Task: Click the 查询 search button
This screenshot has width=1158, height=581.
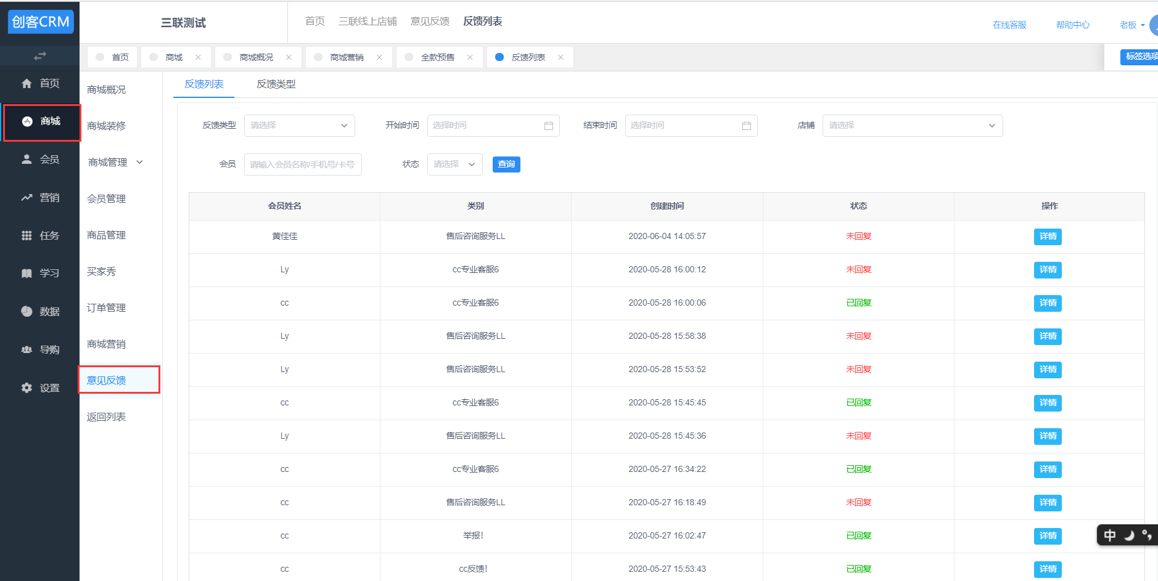Action: coord(506,165)
